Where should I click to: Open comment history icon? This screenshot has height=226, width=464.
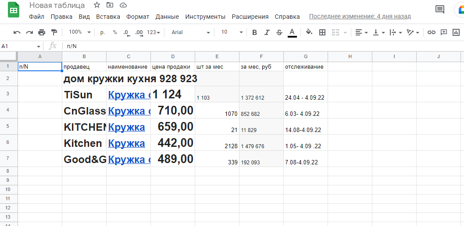click(440, 10)
